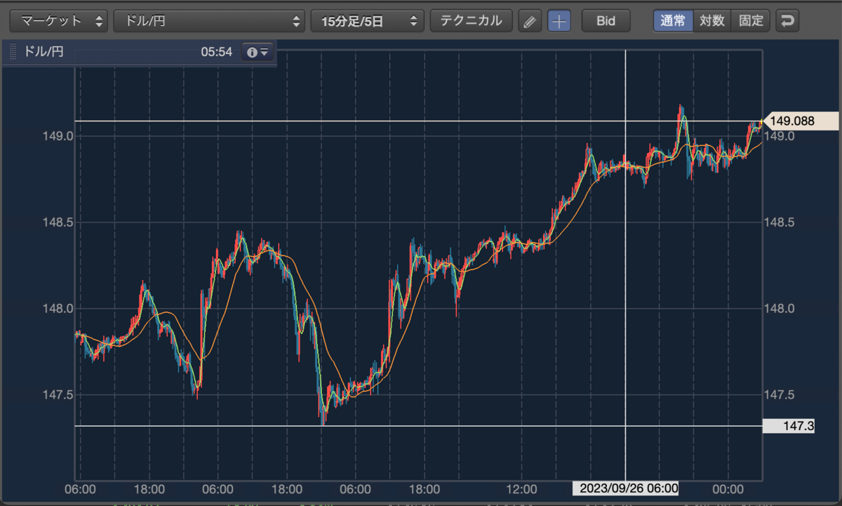Click the 2023/09/26 06:00 date marker
Image resolution: width=842 pixels, height=506 pixels.
[x=625, y=488]
